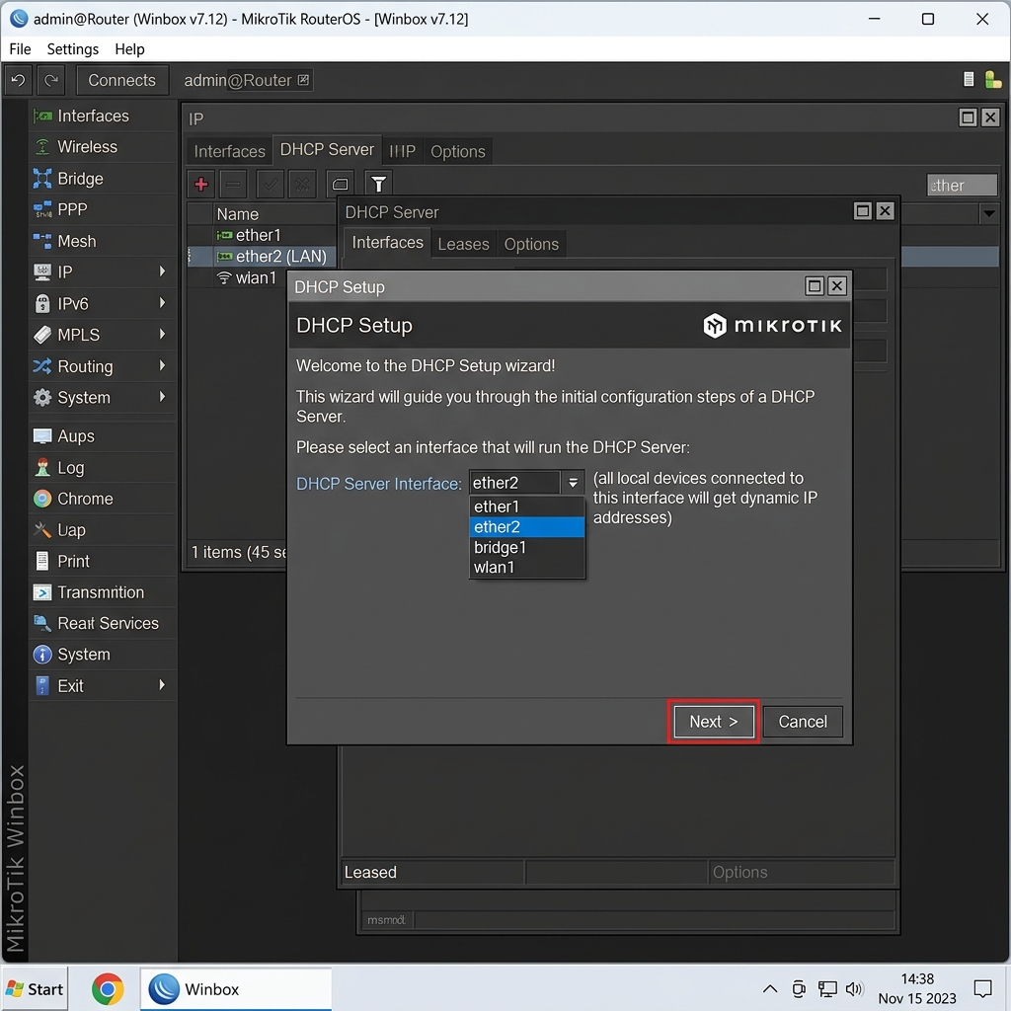This screenshot has height=1011, width=1011.
Task: Click the undo arrow button
Action: point(18,81)
